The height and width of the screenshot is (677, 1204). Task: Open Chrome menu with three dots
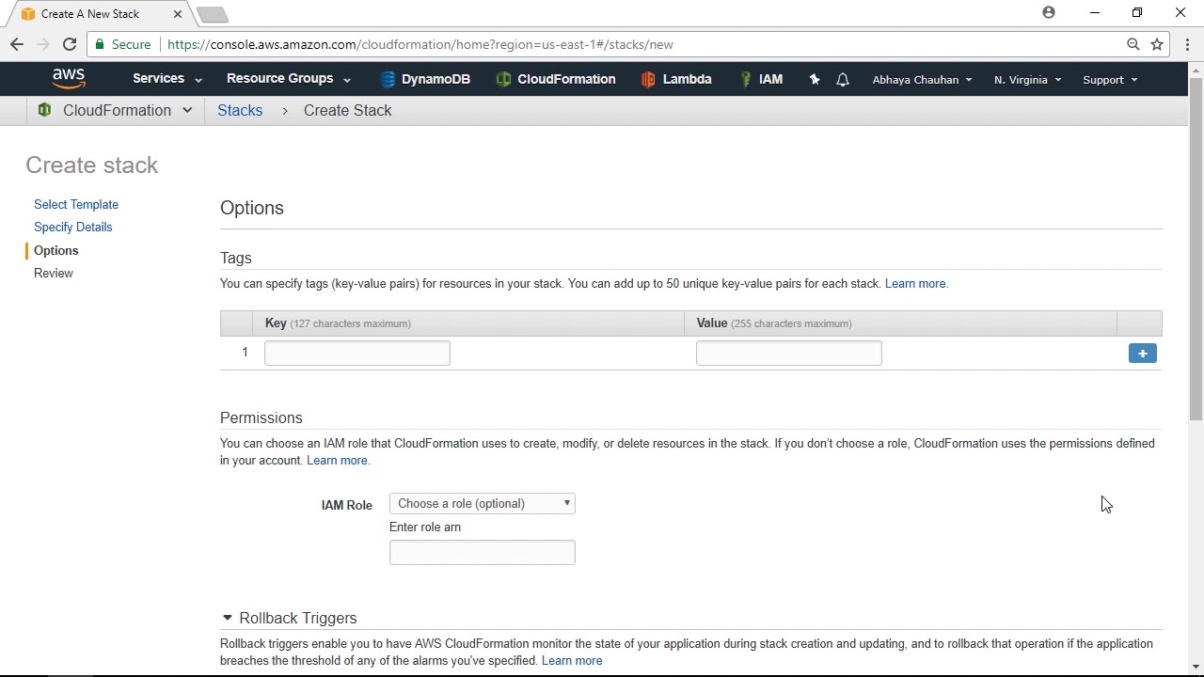coord(1188,44)
